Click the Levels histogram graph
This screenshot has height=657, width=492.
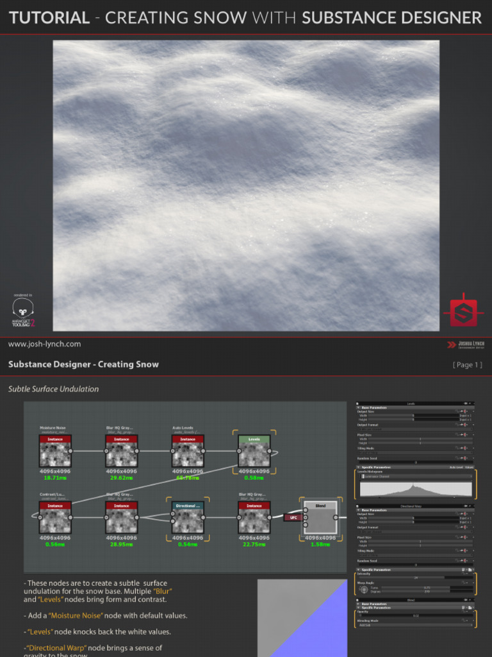tap(416, 490)
